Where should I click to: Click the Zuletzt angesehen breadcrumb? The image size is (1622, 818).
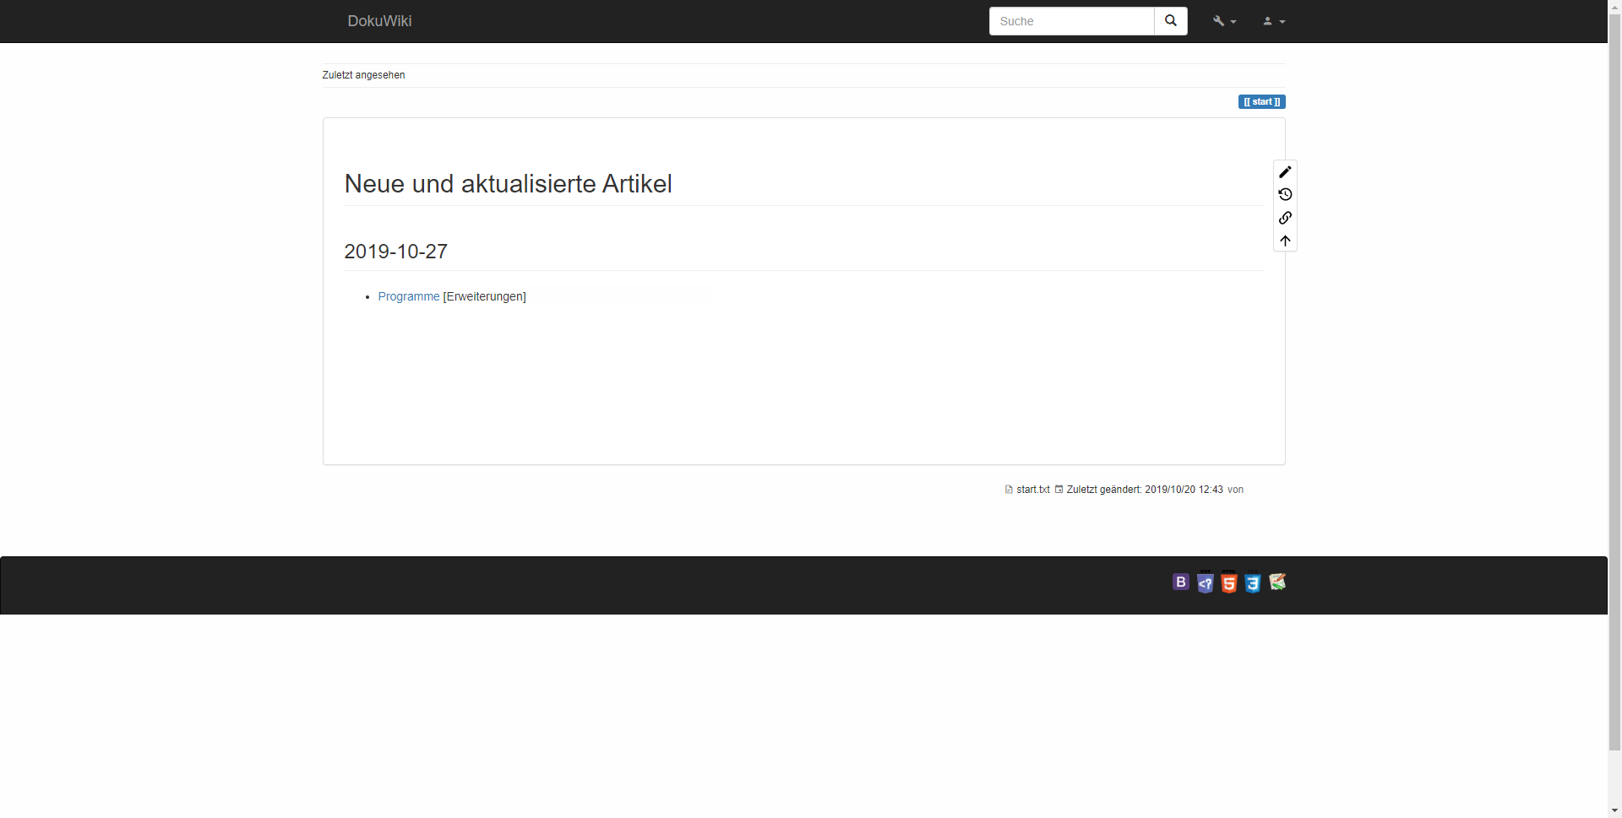pyautogui.click(x=363, y=74)
